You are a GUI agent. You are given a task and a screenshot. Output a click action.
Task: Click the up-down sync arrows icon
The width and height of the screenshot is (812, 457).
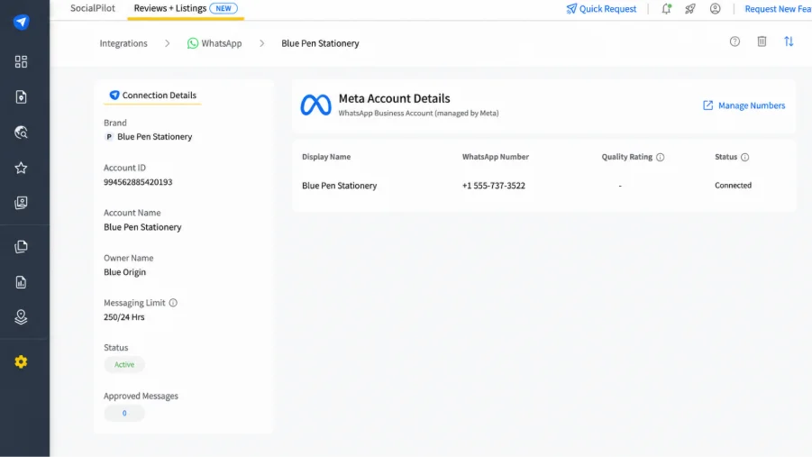click(789, 41)
